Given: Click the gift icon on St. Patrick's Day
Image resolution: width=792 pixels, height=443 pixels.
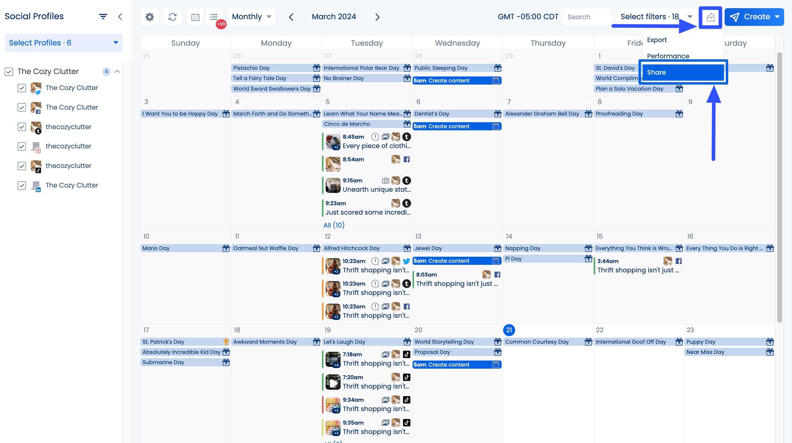Looking at the screenshot, I should pyautogui.click(x=226, y=342).
